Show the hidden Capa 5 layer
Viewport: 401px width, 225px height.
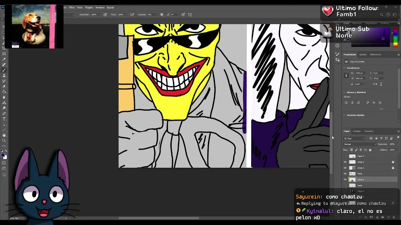click(x=345, y=156)
